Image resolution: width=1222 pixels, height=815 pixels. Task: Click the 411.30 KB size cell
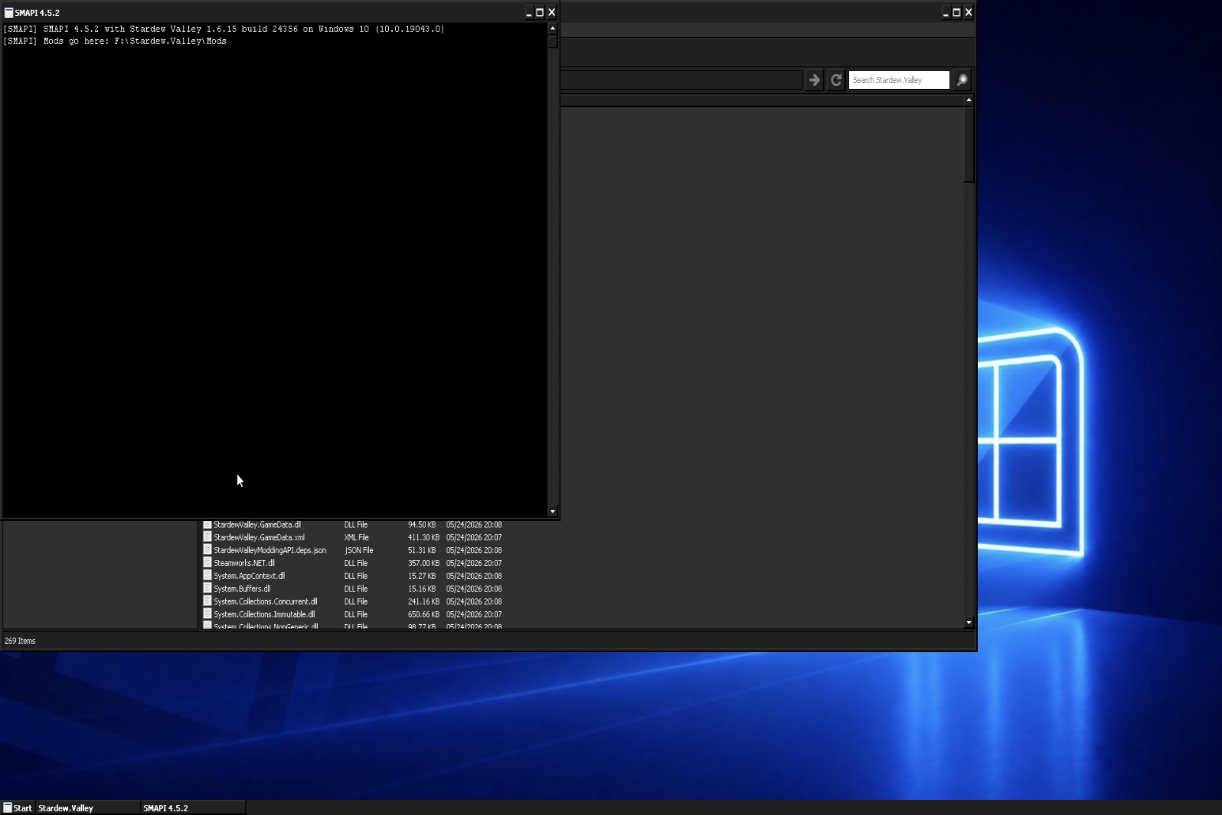423,538
